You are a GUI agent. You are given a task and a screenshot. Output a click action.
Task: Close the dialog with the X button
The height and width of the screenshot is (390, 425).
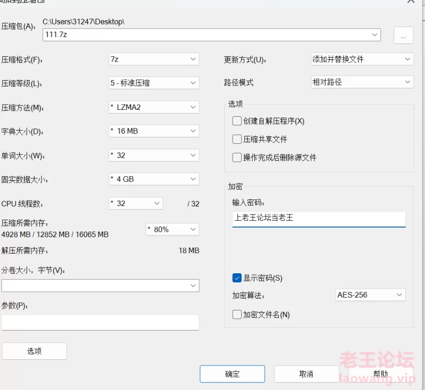coord(411,1)
